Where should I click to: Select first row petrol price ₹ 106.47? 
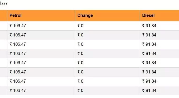[x=18, y=26]
